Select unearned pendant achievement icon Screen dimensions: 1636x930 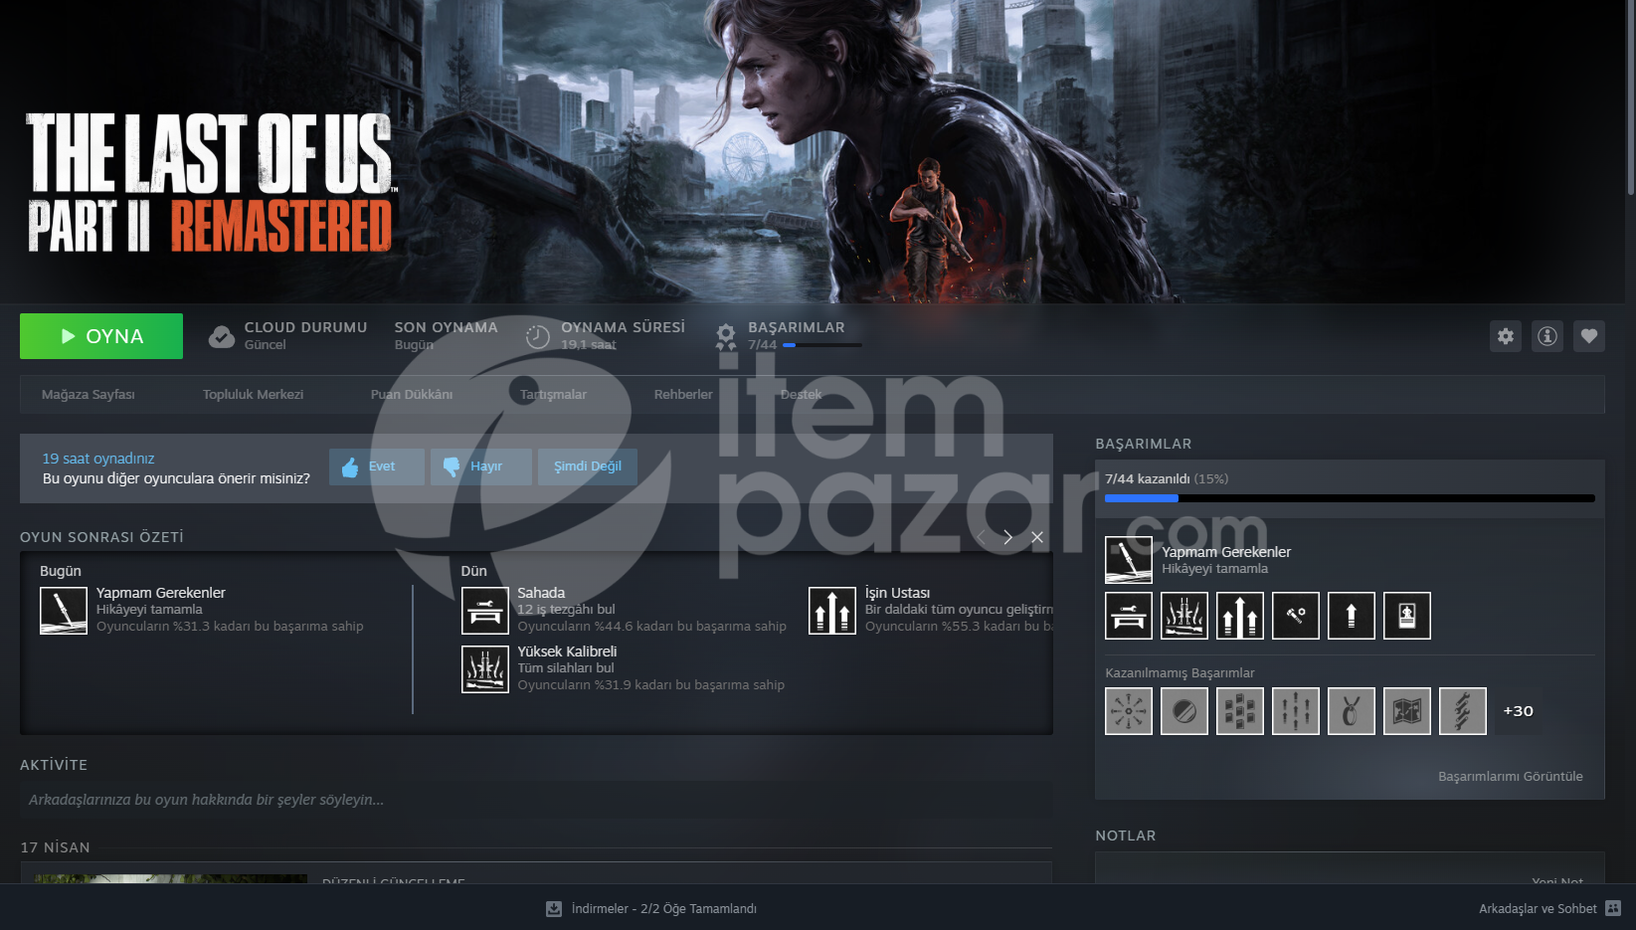(x=1352, y=711)
